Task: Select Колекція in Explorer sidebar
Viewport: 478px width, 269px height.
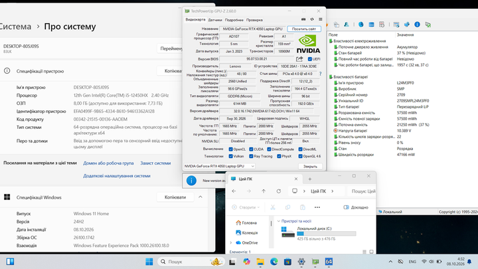Action: coord(246,232)
